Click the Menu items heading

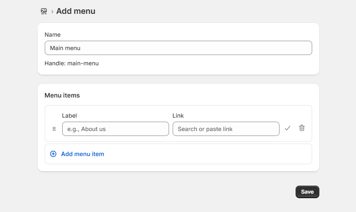62,95
